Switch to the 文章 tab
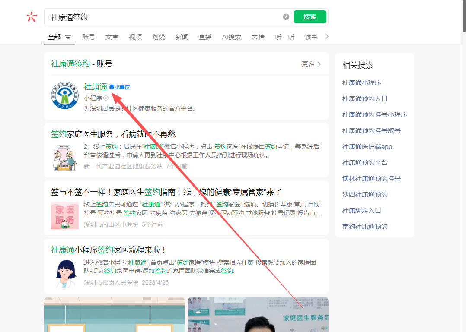This screenshot has height=332, width=466. pyautogui.click(x=112, y=37)
